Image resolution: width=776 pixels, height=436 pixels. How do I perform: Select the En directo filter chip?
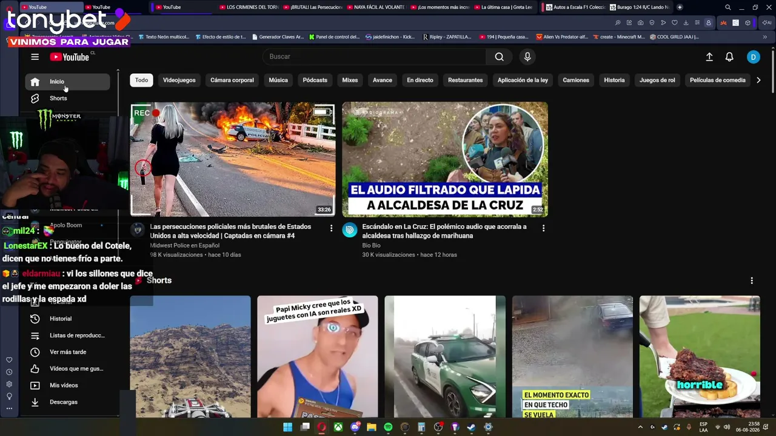420,80
